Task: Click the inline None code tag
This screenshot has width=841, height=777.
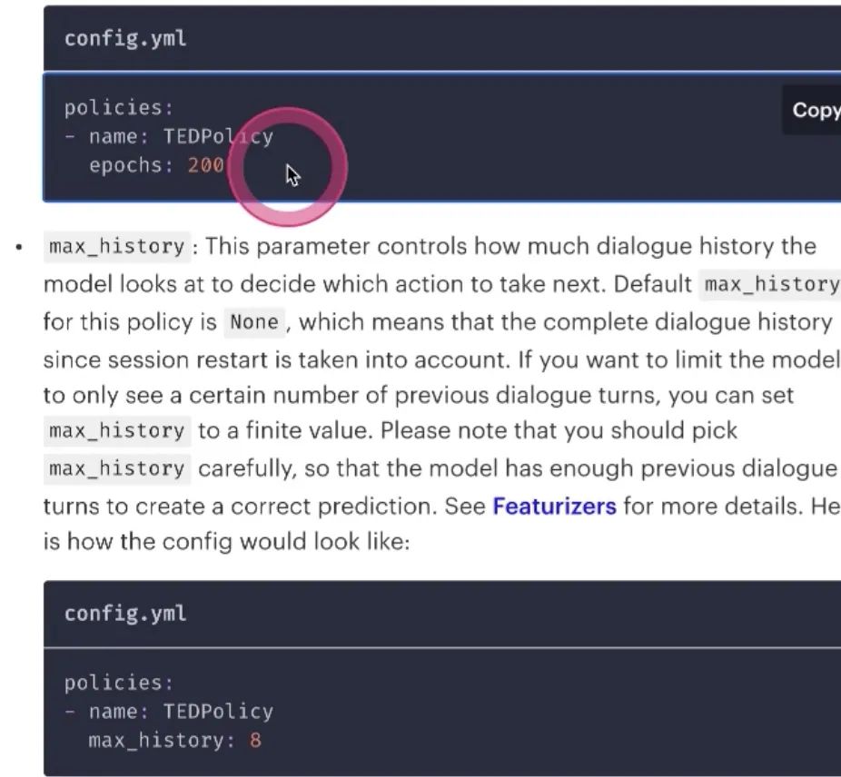Action: point(254,322)
